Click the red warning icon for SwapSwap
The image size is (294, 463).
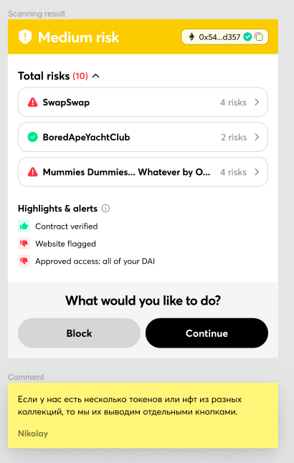coord(33,102)
